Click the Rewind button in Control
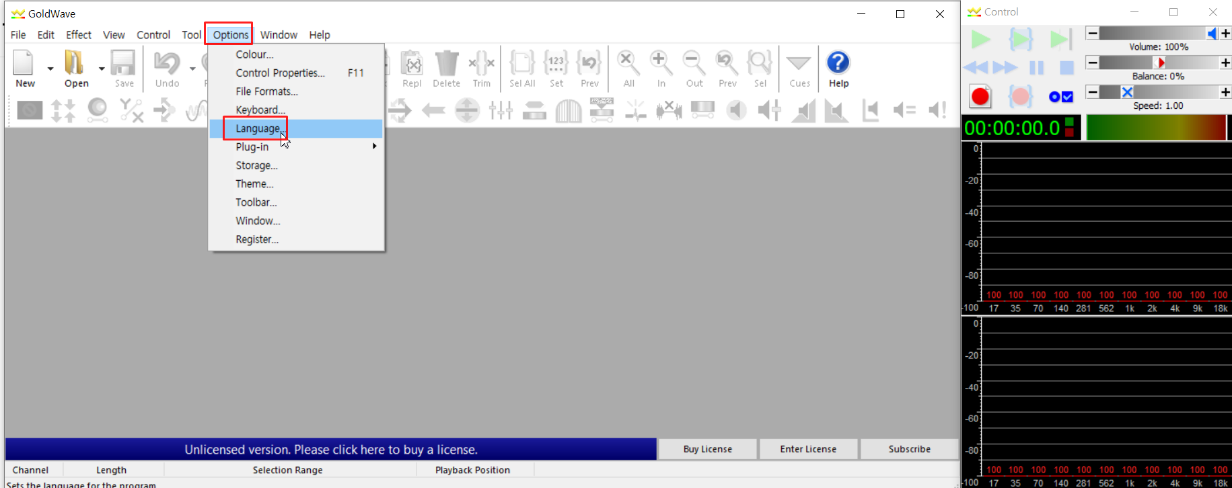This screenshot has width=1232, height=488. click(x=976, y=67)
